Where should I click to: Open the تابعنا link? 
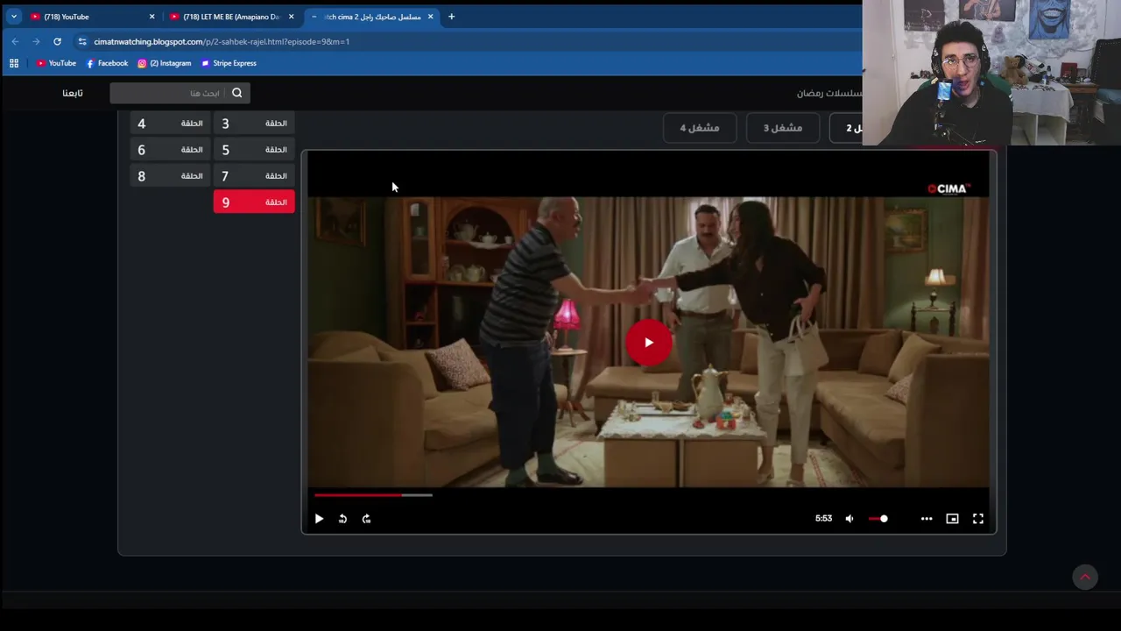(73, 93)
